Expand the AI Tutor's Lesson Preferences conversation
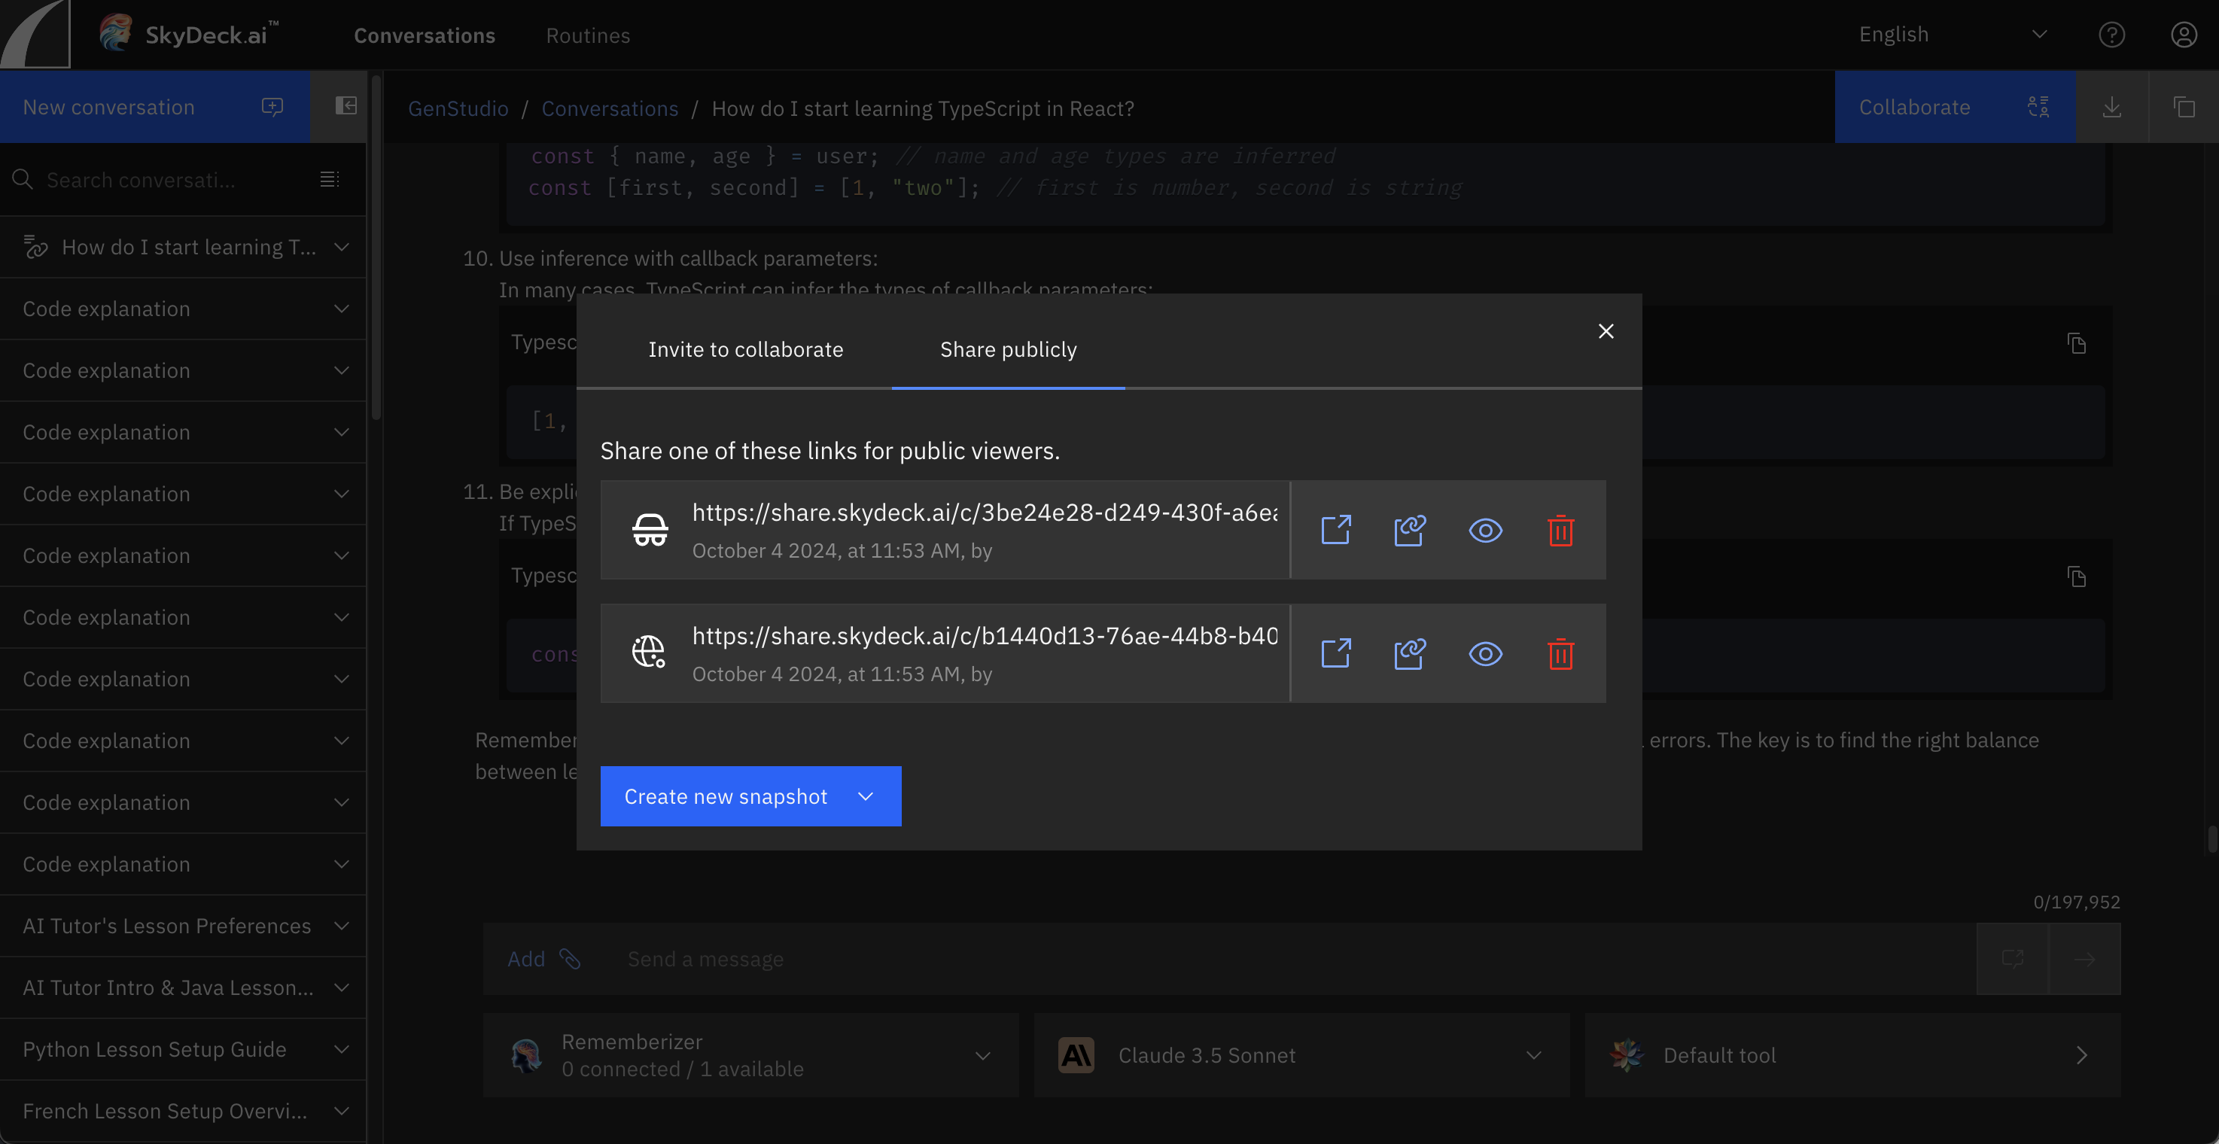Viewport: 2219px width, 1144px height. click(341, 926)
